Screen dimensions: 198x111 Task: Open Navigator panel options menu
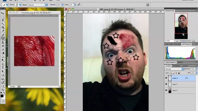tap(196, 11)
